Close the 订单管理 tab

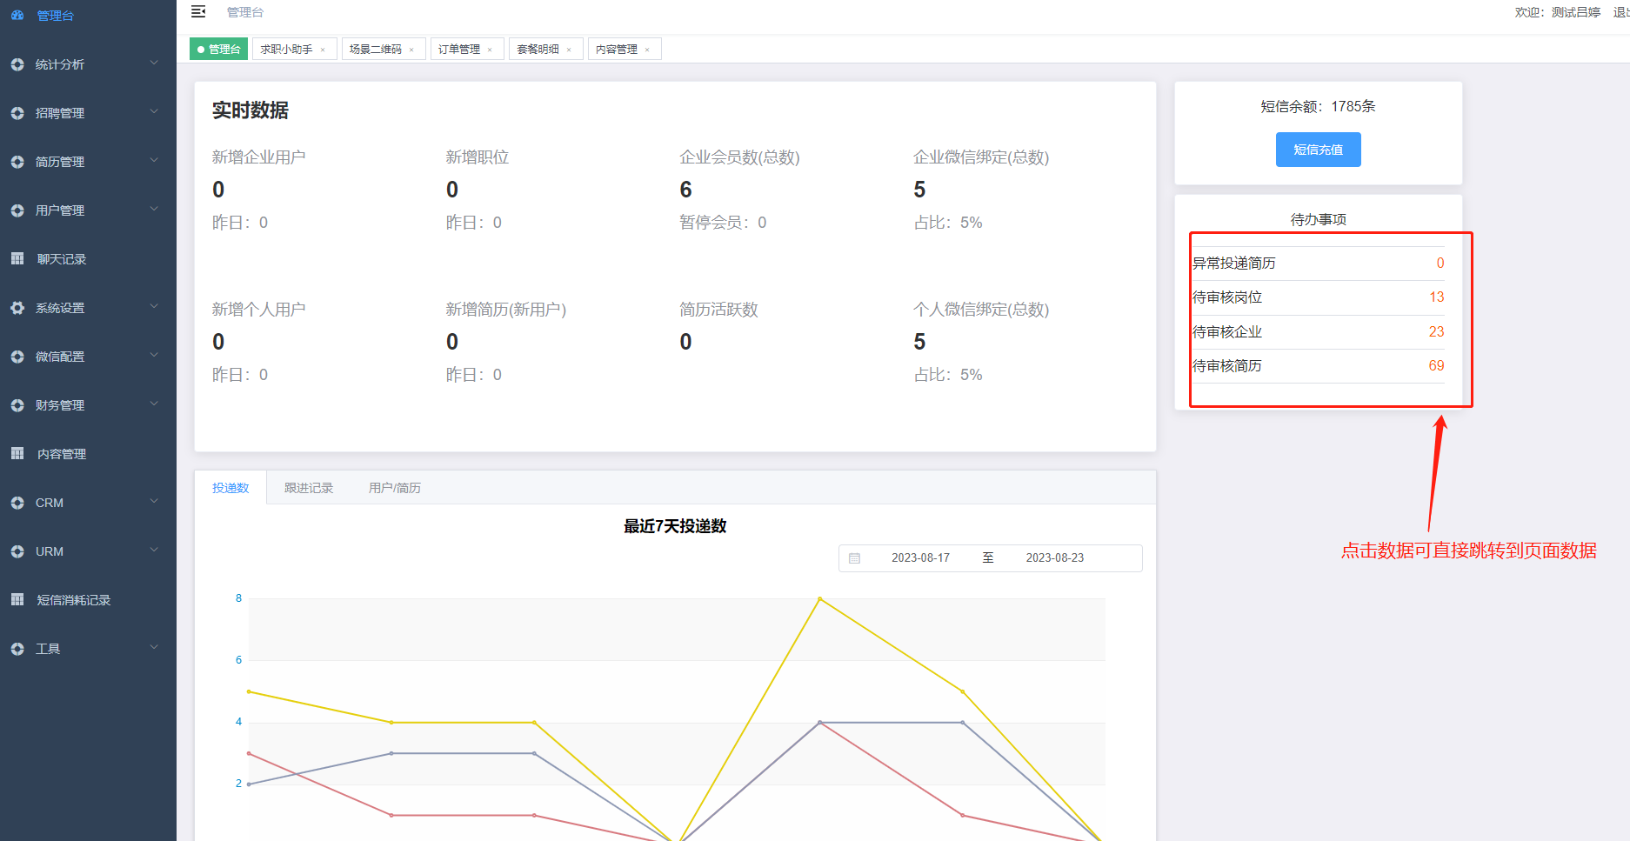click(490, 50)
